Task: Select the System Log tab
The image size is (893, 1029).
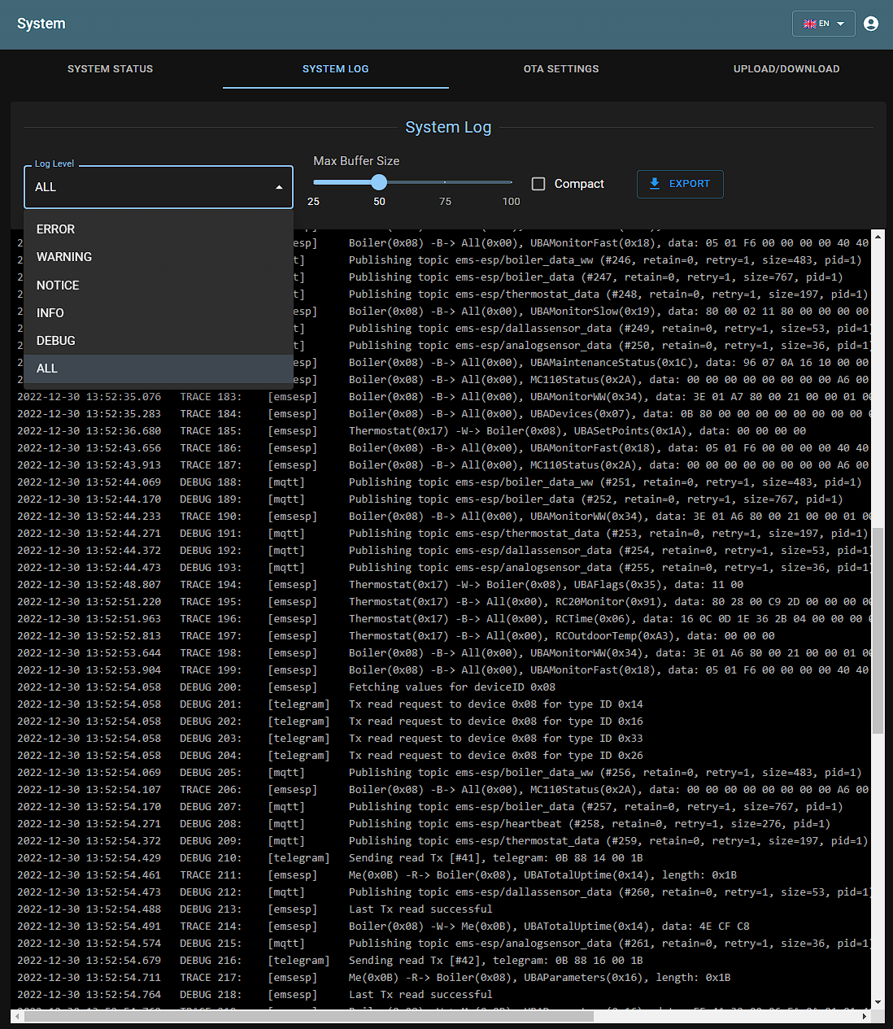Action: pyautogui.click(x=335, y=69)
